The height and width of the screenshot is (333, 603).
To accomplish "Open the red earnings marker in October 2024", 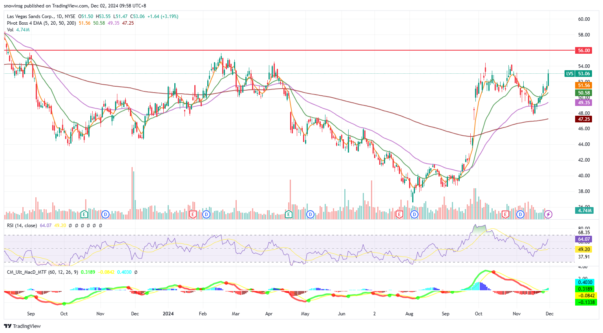I will 505,214.
